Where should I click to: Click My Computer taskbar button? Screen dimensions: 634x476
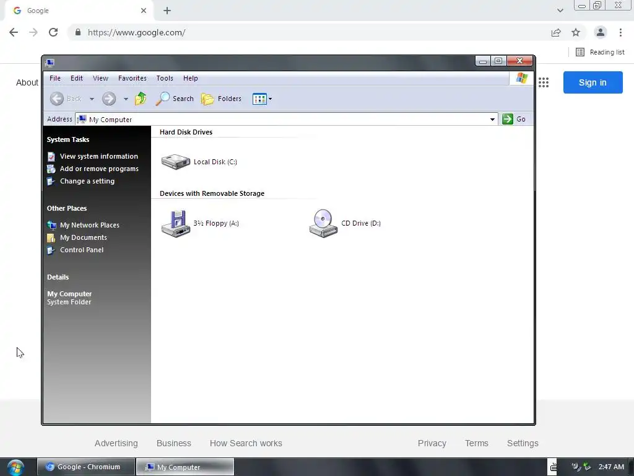pyautogui.click(x=185, y=467)
